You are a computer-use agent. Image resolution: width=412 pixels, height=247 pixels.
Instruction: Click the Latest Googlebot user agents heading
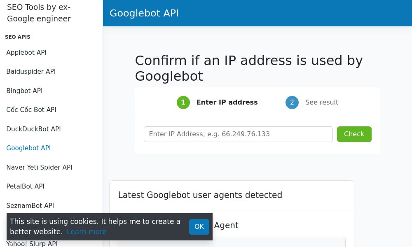(200, 195)
